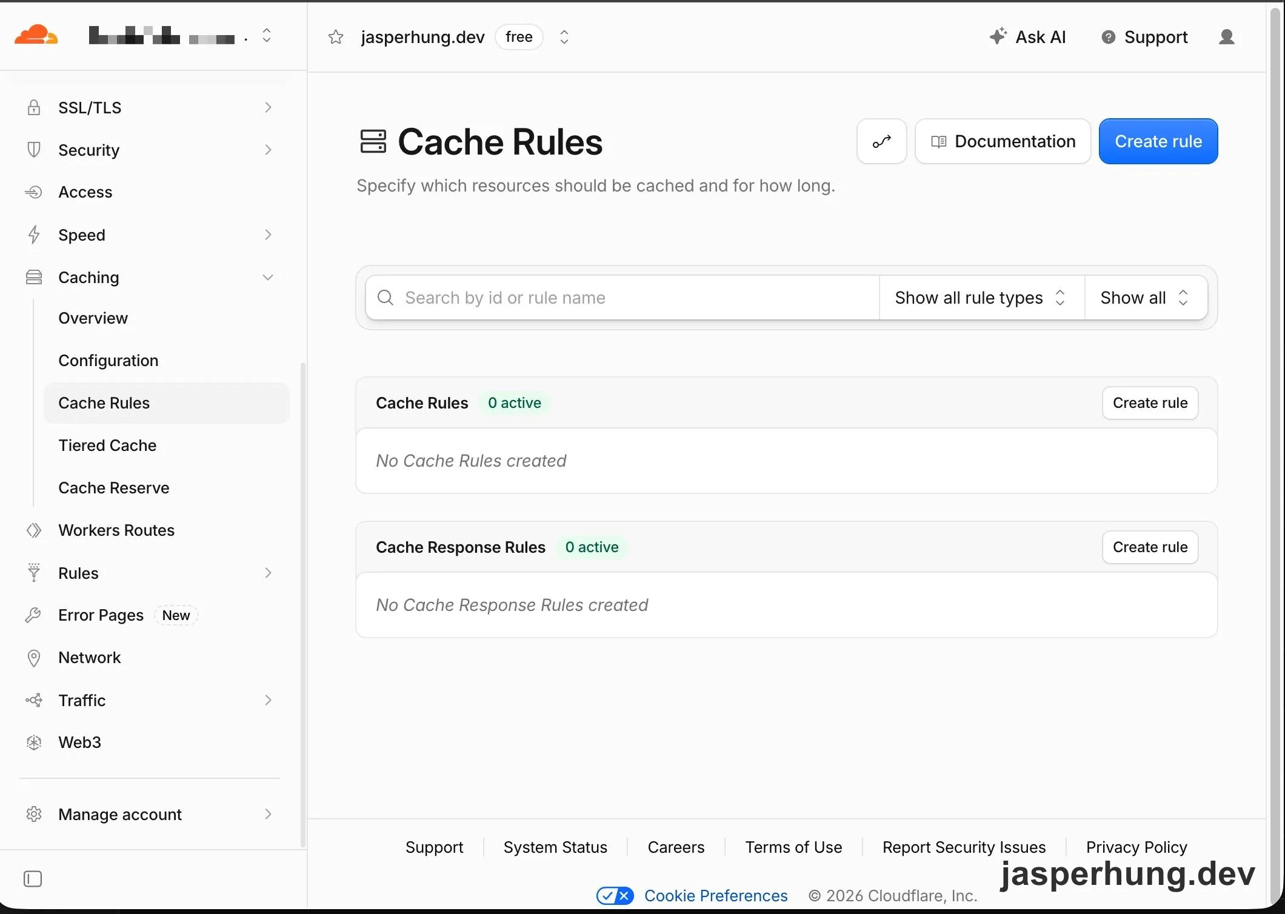Select Cache Rules in sidebar

point(166,403)
